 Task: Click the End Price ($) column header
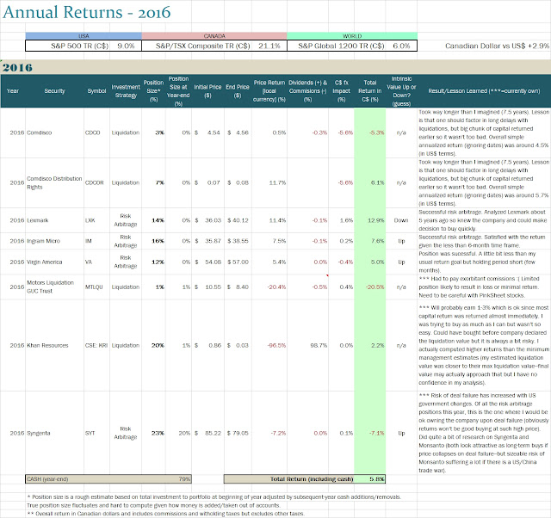[238, 91]
